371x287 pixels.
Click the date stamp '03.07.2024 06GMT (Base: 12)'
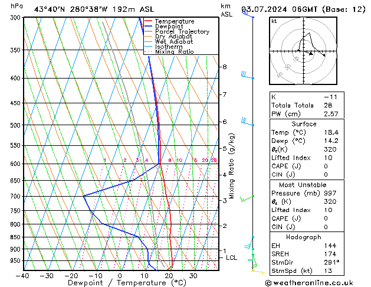pos(303,9)
